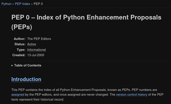Expand the Table of Contents
Screen dimensions: 171x104
point(26,65)
